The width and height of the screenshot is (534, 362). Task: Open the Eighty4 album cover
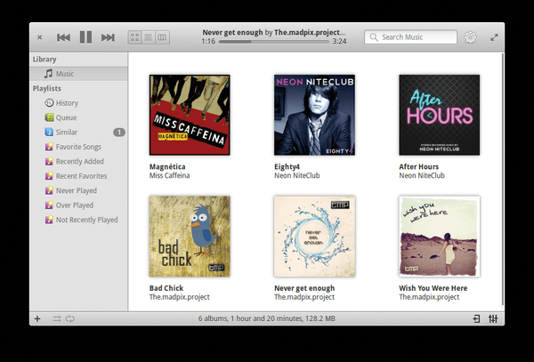pos(314,115)
